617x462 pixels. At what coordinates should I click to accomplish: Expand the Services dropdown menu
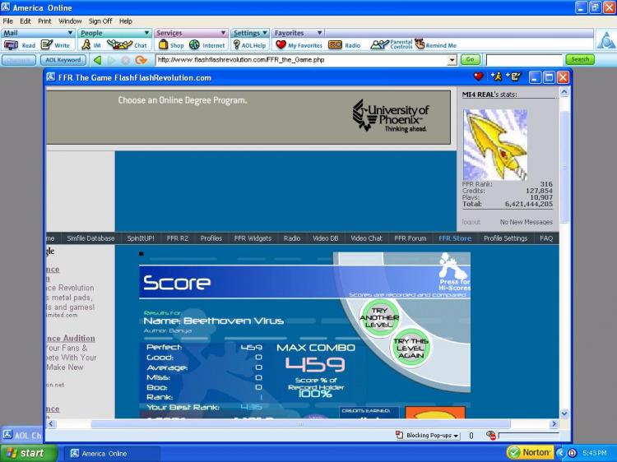pos(191,33)
